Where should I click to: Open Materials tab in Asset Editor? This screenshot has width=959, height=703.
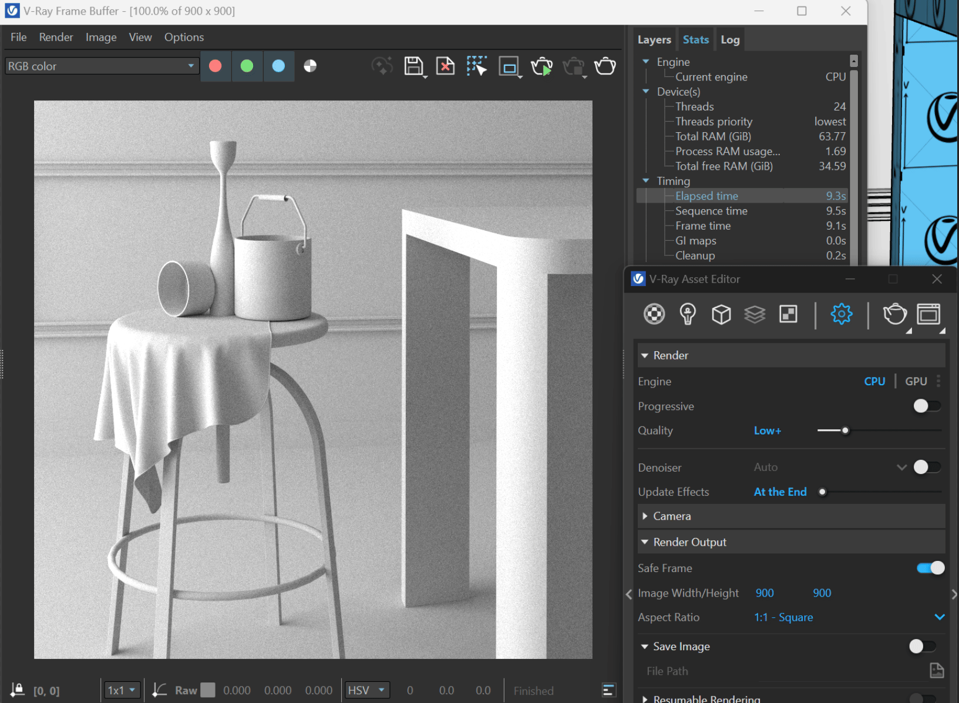point(654,314)
